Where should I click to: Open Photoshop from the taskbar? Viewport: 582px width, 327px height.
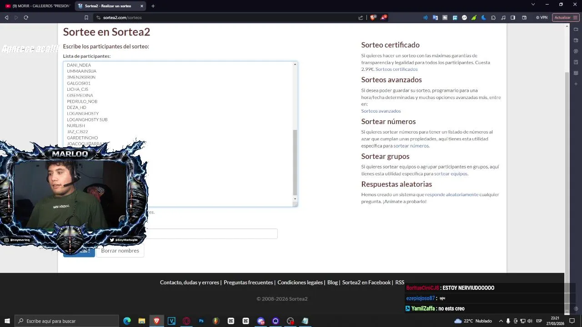point(201,321)
